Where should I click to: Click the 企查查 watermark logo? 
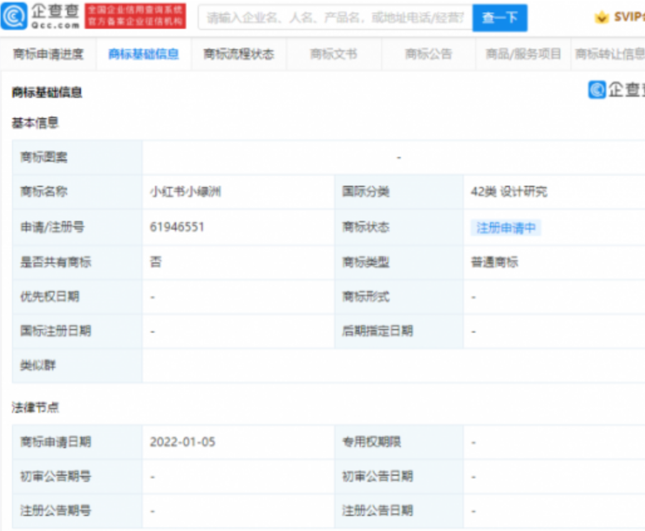coord(616,90)
